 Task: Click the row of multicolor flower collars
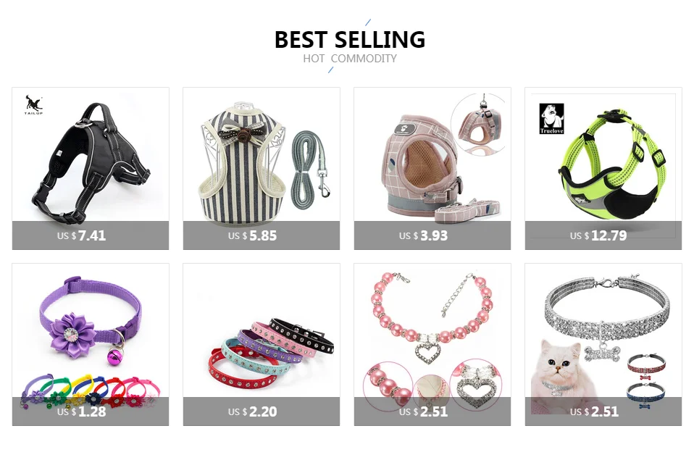click(91, 391)
